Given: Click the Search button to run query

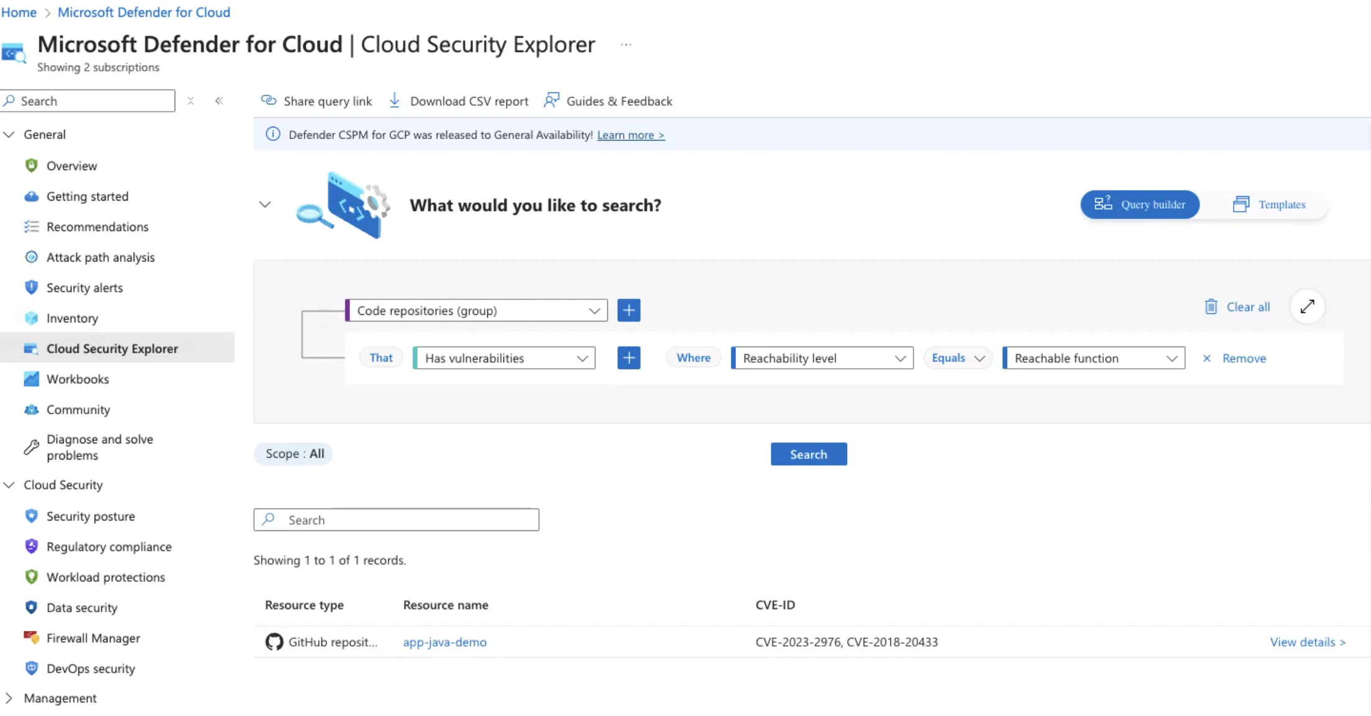Looking at the screenshot, I should [809, 454].
